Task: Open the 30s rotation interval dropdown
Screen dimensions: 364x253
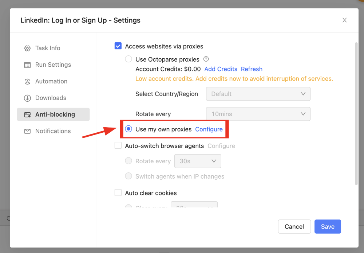Action: pos(198,161)
